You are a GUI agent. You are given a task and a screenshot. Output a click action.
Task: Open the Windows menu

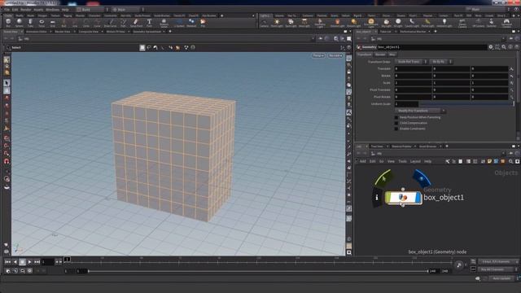coord(52,10)
